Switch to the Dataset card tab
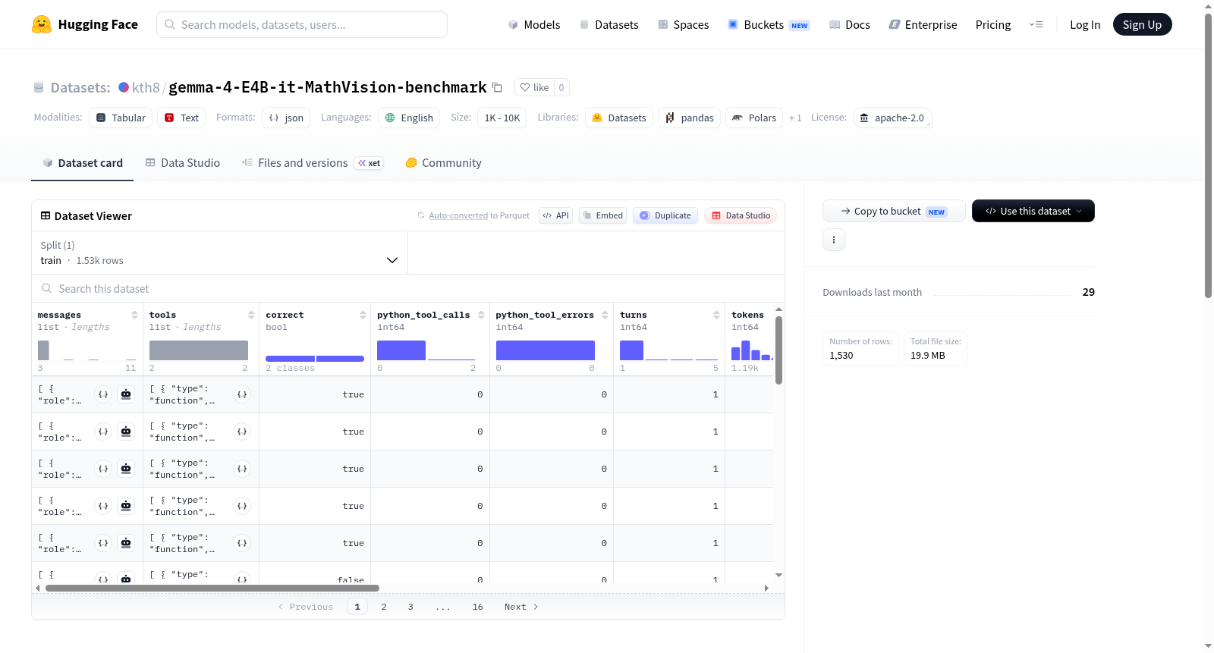 [83, 163]
